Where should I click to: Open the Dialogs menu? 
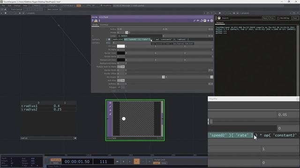point(17,6)
